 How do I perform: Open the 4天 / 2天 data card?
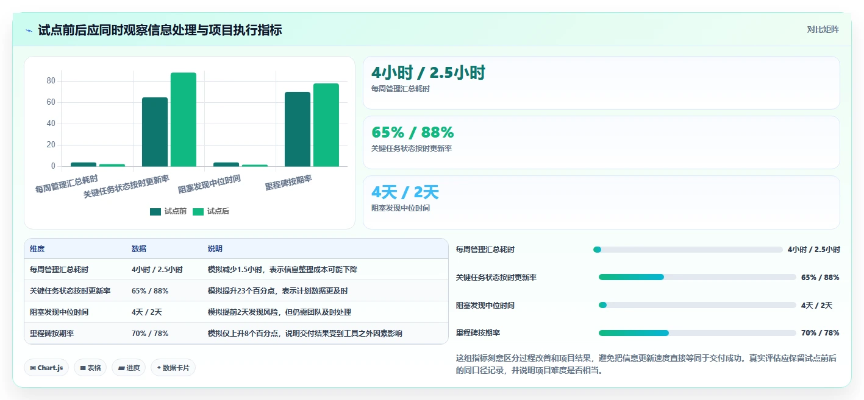pyautogui.click(x=601, y=202)
